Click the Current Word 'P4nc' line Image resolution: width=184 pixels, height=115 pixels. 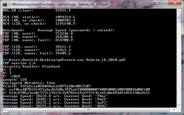tap(55, 96)
